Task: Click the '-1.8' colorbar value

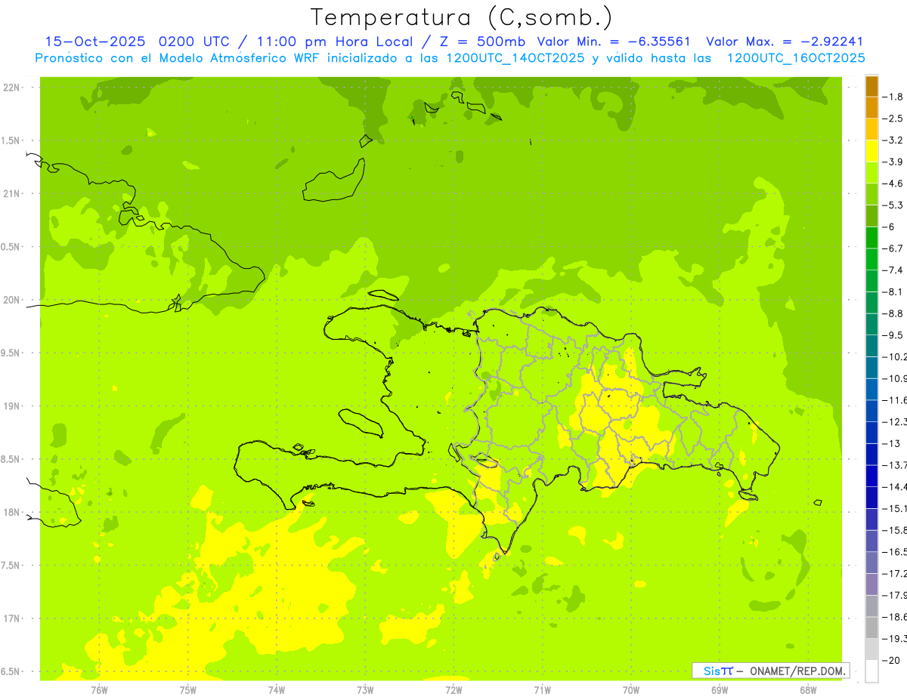Action: (894, 97)
